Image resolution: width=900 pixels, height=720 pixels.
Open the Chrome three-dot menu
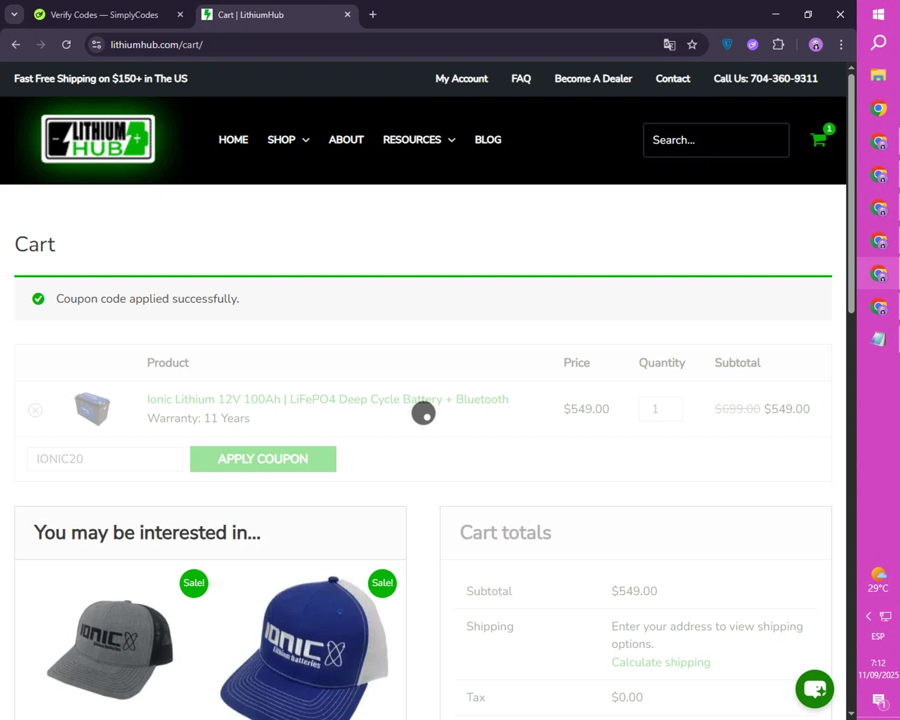[841, 44]
